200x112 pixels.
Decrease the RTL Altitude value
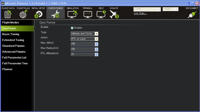point(96,55)
